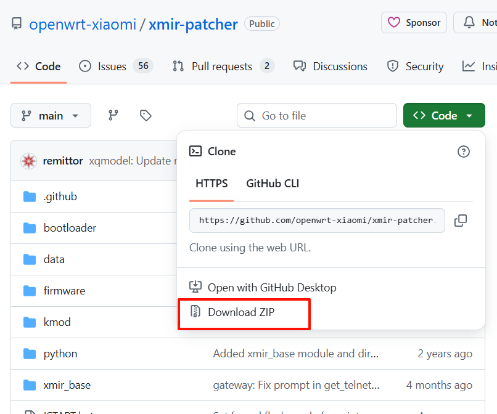The width and height of the screenshot is (497, 414).
Task: Click the remittor avatar image
Action: pos(29,161)
